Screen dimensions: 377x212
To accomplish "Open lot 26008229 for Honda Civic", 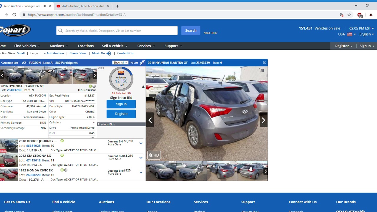I will 33,175.
